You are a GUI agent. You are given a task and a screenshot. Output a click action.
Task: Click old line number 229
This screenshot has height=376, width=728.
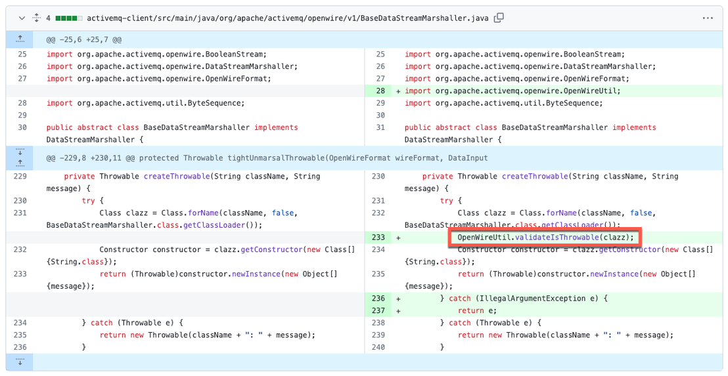click(x=20, y=177)
